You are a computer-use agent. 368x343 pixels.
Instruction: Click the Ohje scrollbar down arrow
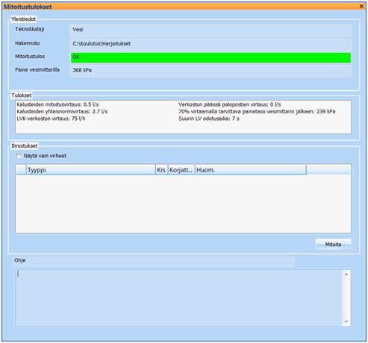tap(346, 321)
